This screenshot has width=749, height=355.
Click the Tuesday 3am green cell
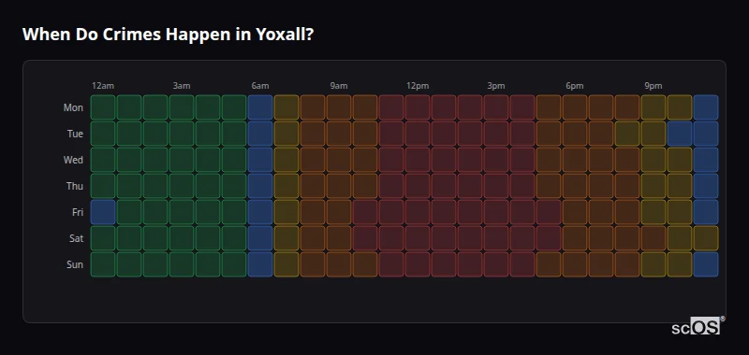coord(182,134)
